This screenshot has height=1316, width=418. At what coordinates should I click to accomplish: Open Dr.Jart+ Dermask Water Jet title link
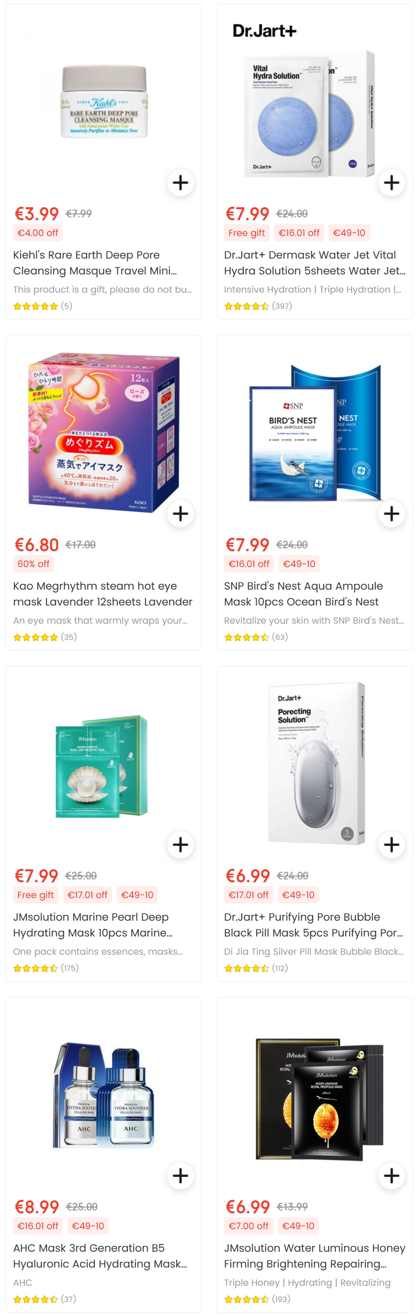(315, 262)
